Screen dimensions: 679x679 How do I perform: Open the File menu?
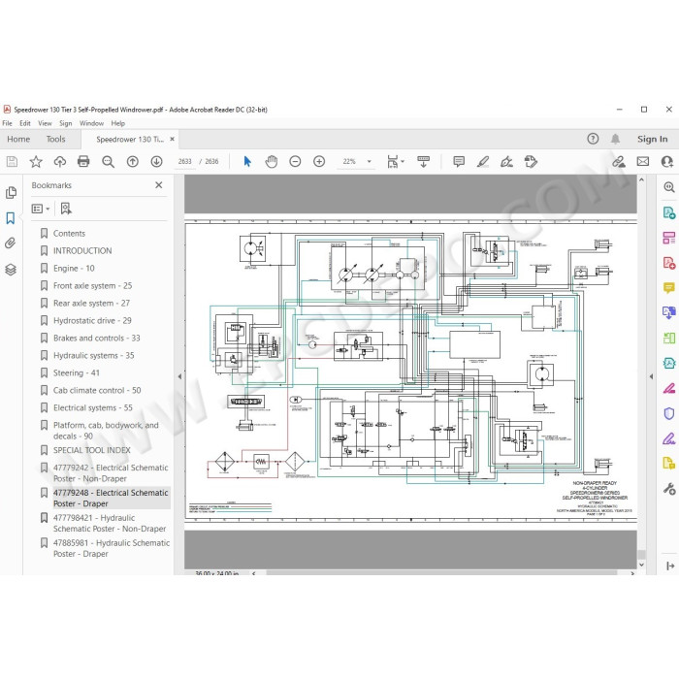[x=8, y=123]
